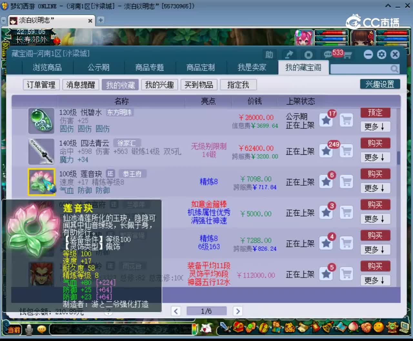Add the ¥5000.00 item to cart
This screenshot has width=413, height=341.
[347, 212]
